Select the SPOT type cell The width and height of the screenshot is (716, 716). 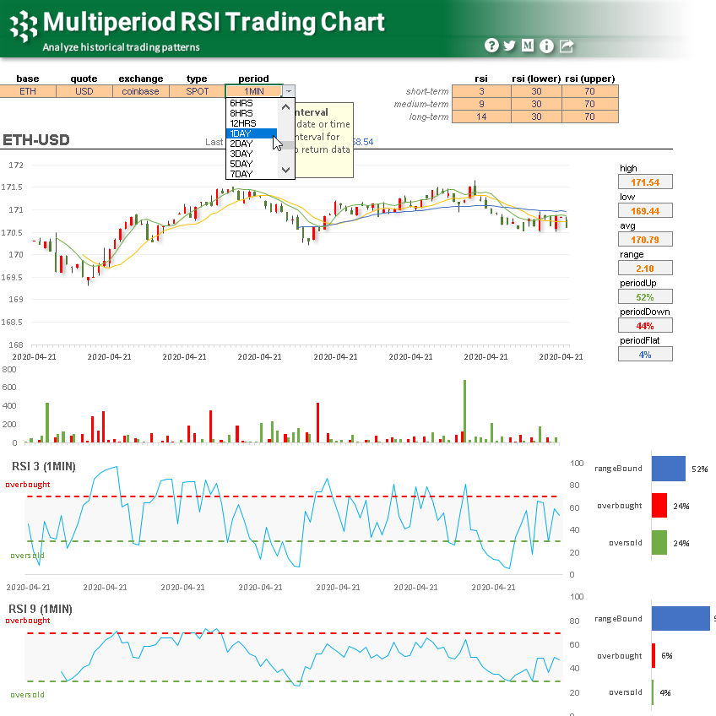coord(197,90)
